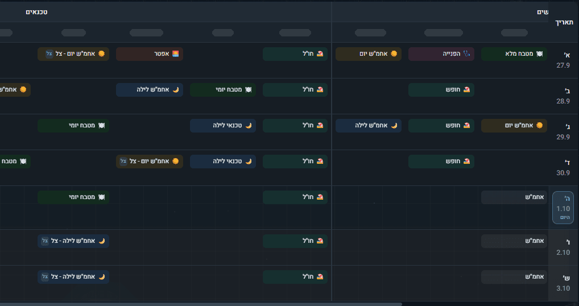The width and height of the screenshot is (579, 306).
Task: Select the date cell ש' 3.10
Action: 564,283
